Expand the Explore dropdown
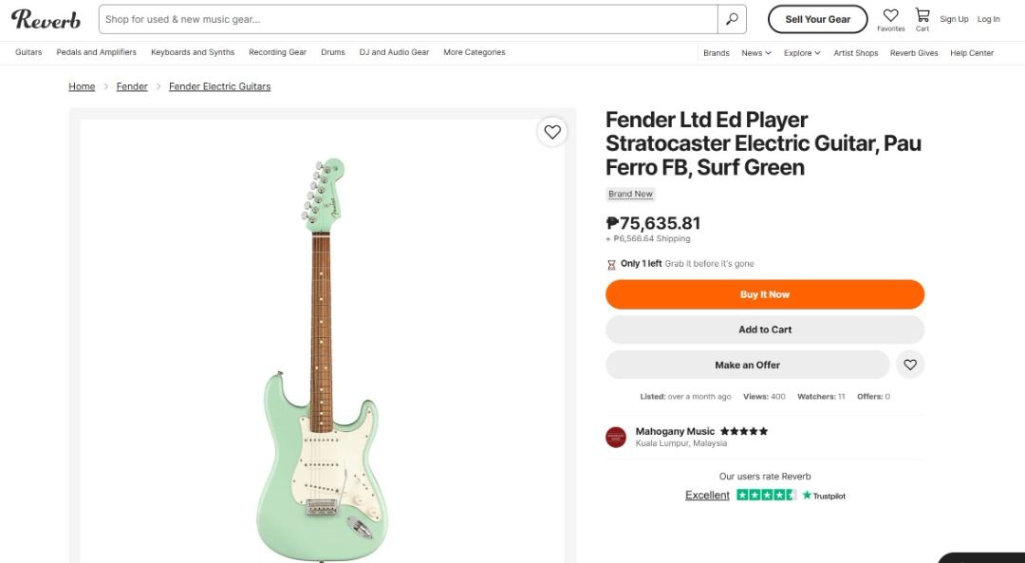Screen dimensions: 1025x563 [802, 53]
